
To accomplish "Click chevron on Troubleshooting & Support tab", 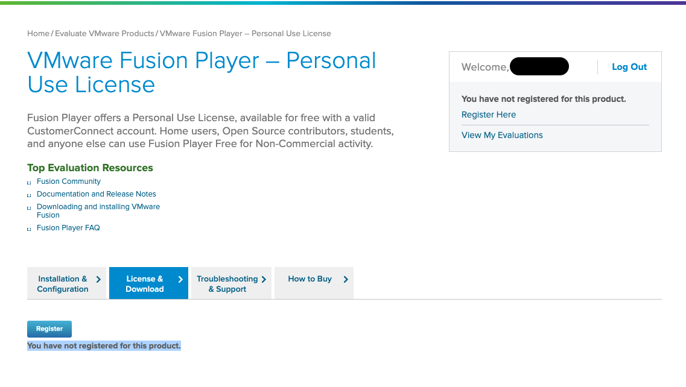I will point(264,280).
